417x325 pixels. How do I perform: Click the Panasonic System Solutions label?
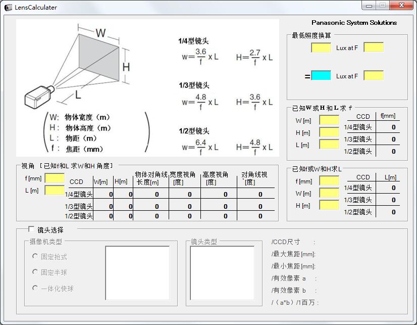tap(354, 23)
